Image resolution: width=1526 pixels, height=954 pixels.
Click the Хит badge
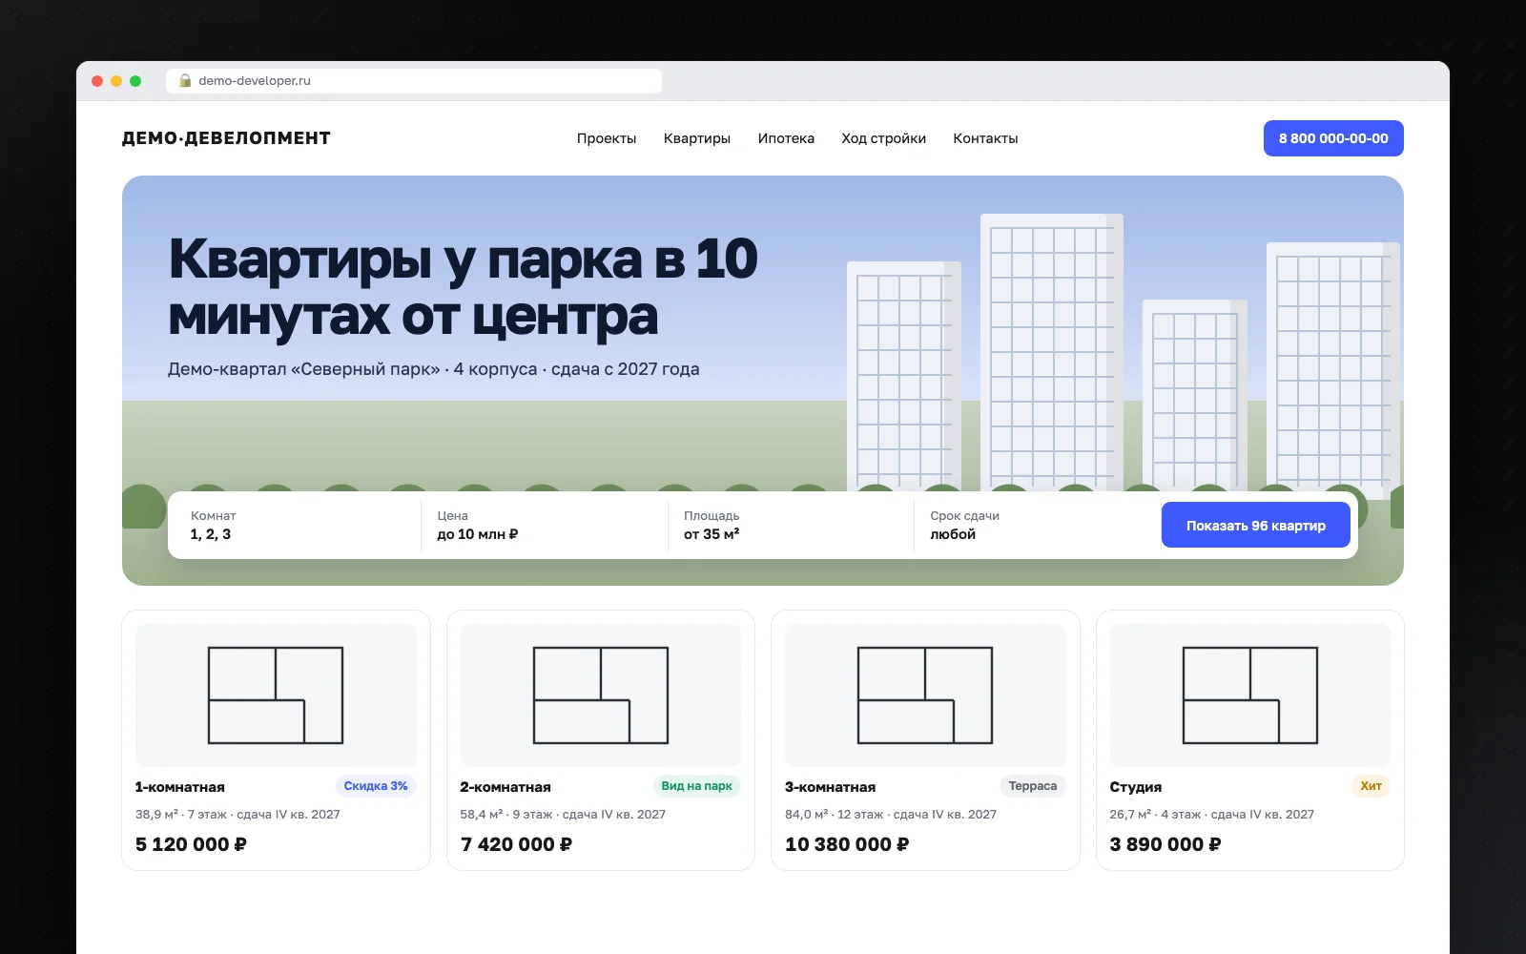tap(1371, 786)
